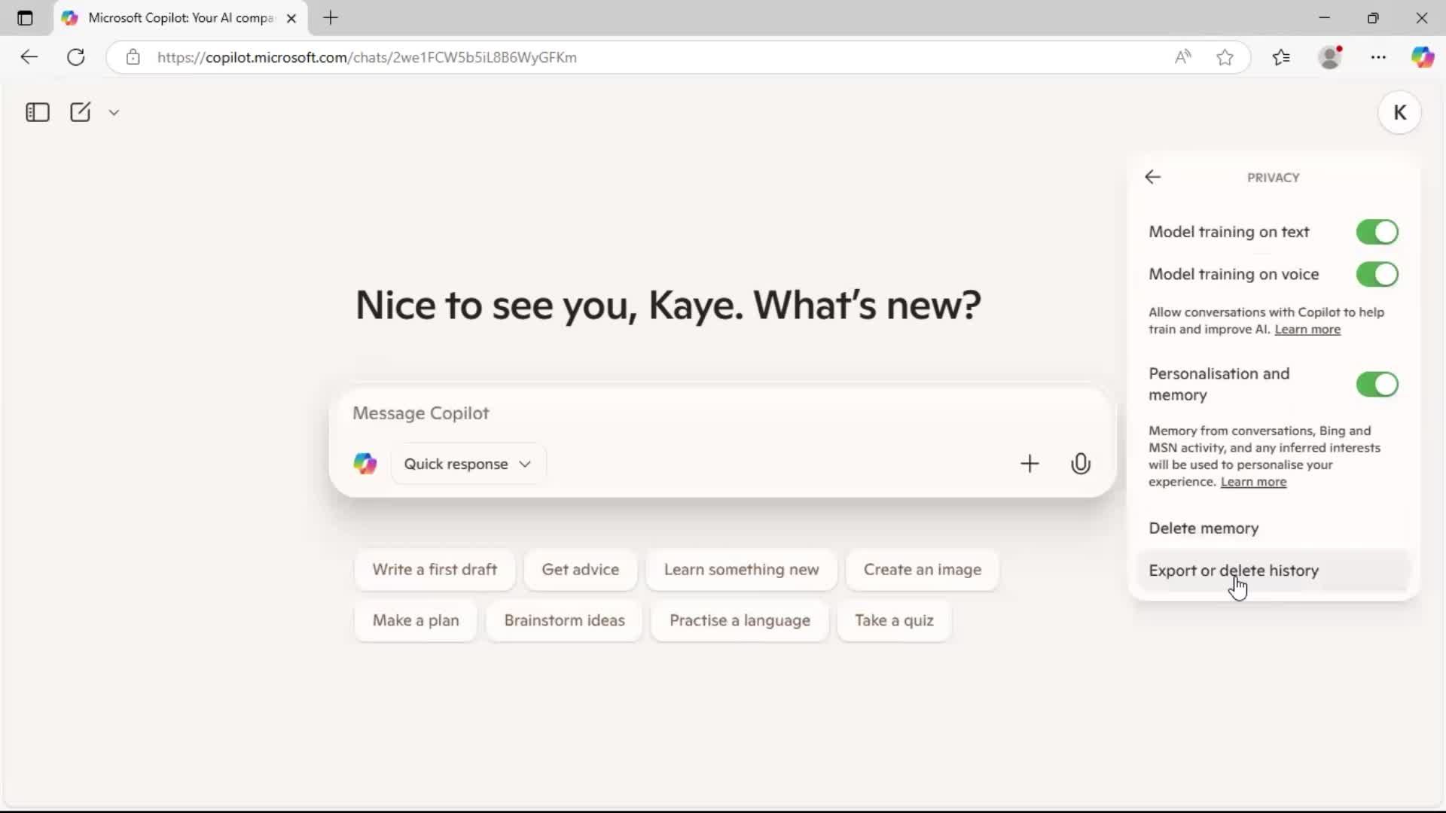Open the Read aloud icon in address bar
Screen dimensions: 1446x813
tap(1182, 57)
